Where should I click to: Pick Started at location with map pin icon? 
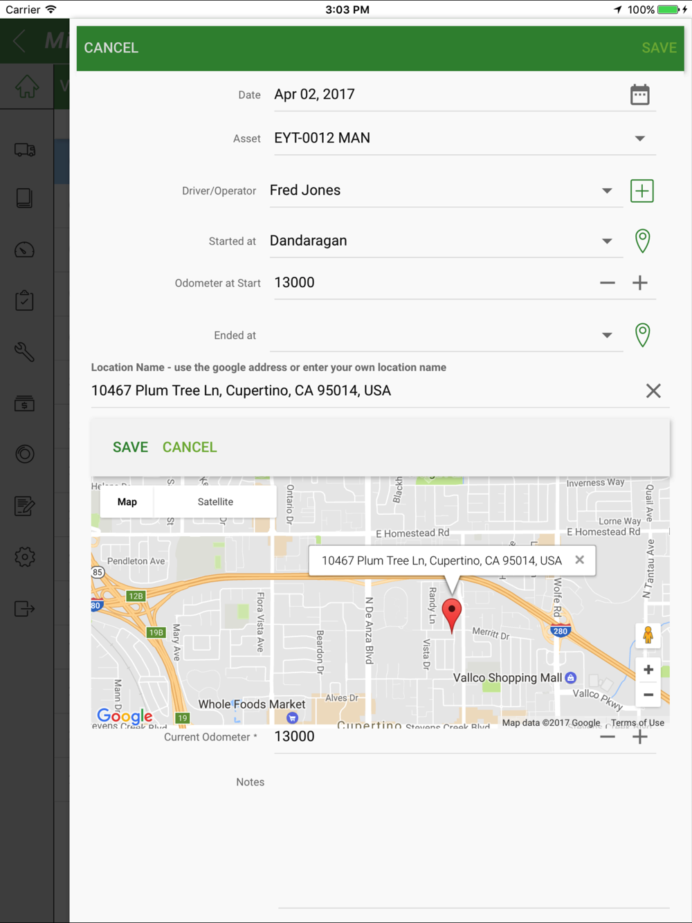643,241
